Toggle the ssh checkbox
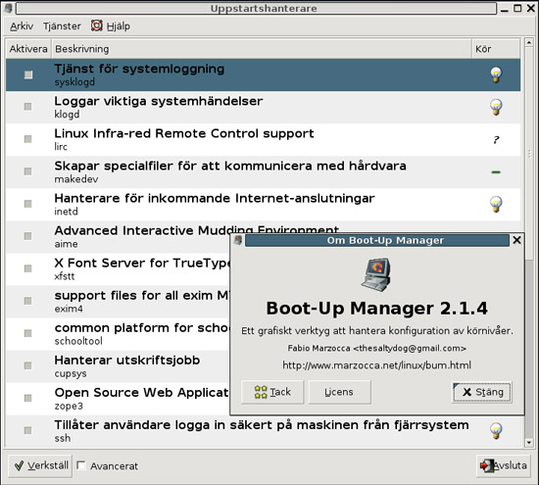Screen dimensions: 539x485 tap(27, 431)
